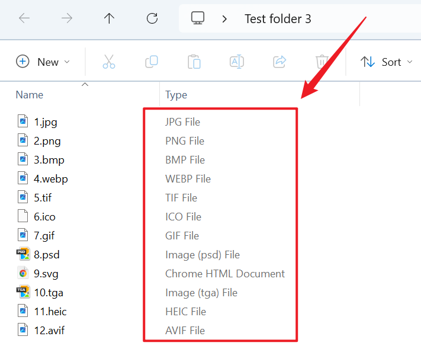Click the Chrome HTML Document type cell
The image size is (421, 349).
point(225,274)
